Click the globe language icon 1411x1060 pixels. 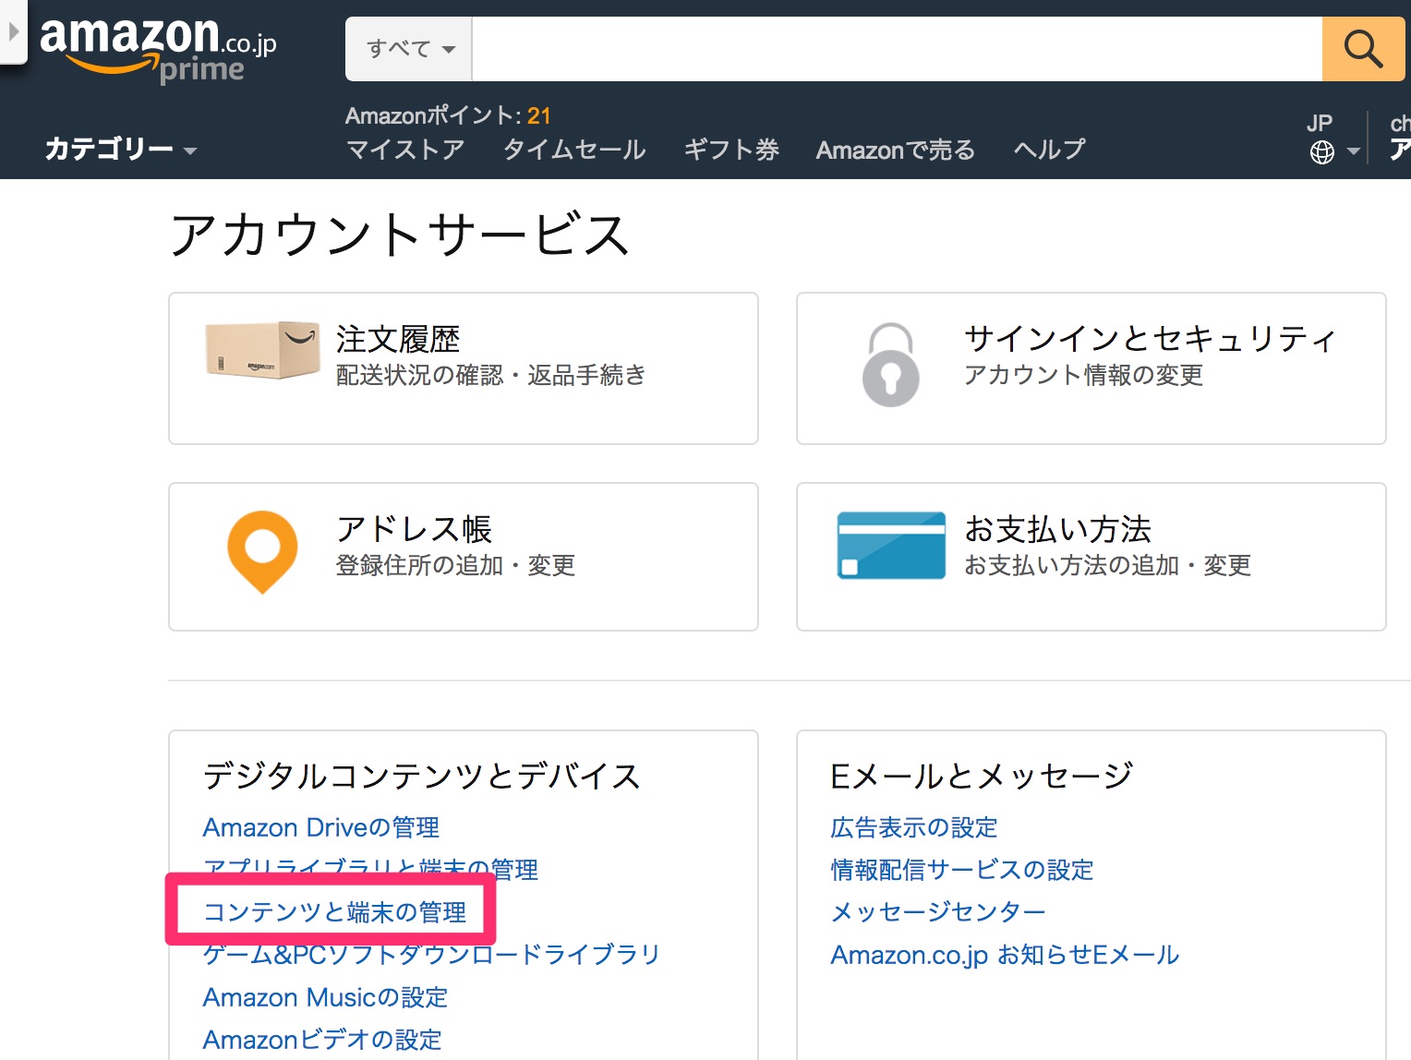[1321, 152]
